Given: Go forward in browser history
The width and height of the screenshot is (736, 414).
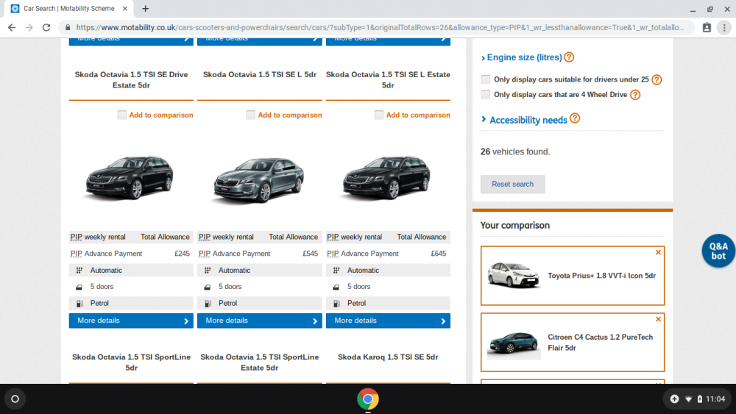Looking at the screenshot, I should [x=29, y=28].
